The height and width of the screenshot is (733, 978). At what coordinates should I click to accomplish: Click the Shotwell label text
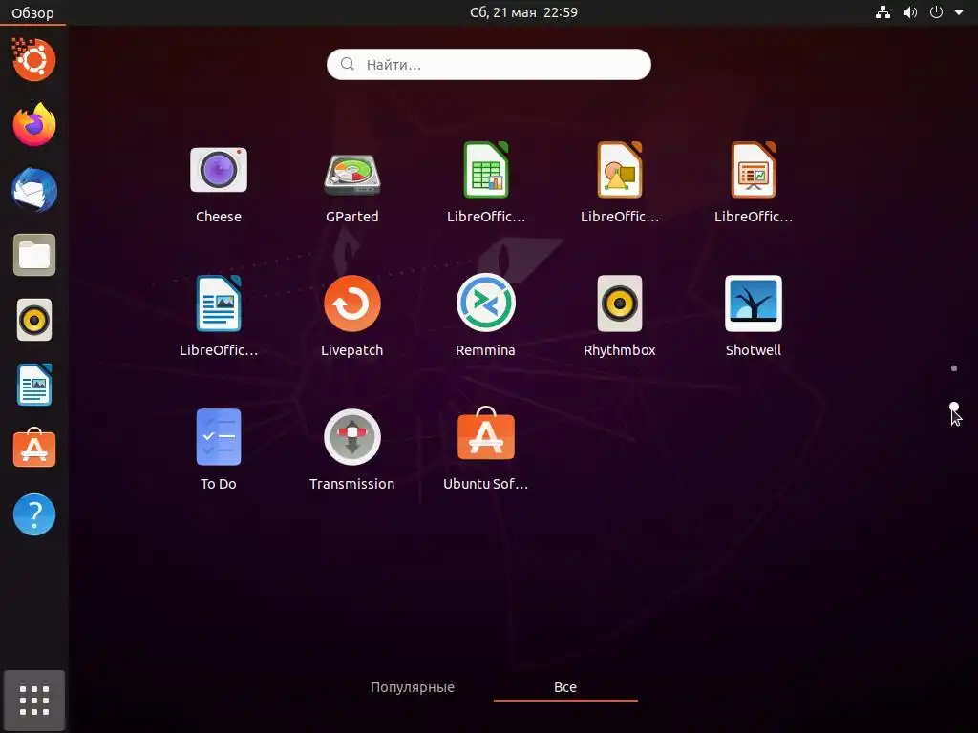coord(754,349)
